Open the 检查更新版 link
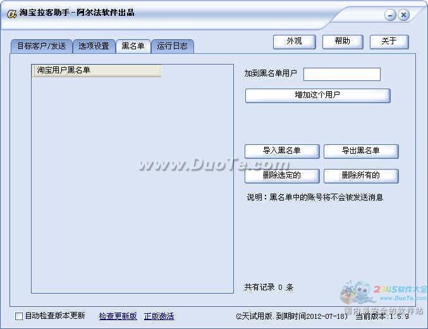 tap(118, 316)
